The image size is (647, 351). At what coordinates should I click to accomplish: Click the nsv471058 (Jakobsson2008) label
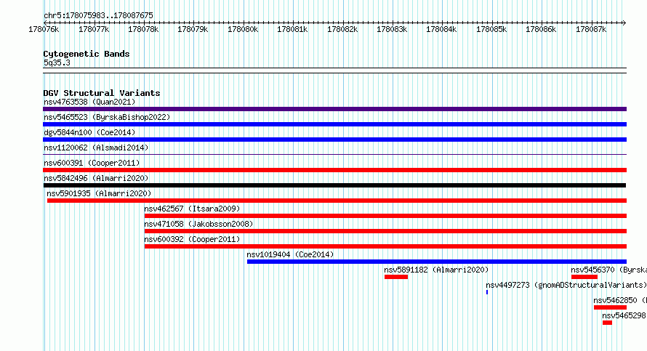point(198,224)
